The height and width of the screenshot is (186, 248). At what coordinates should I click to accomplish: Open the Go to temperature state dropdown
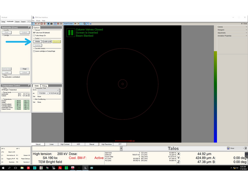48,90
